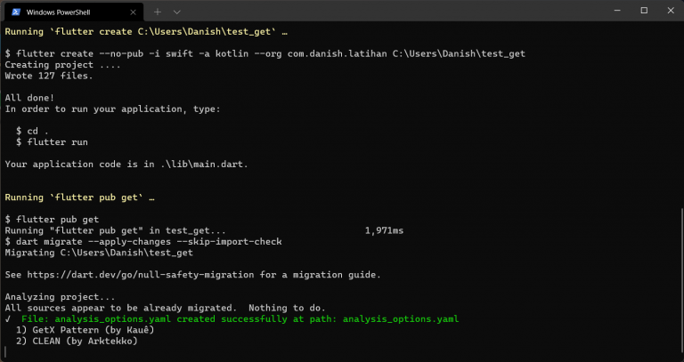
Task: Close the Windows PowerShell tab
Action: click(x=134, y=12)
